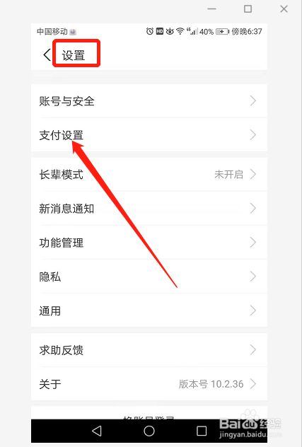Image resolution: width=302 pixels, height=447 pixels.
Task: Open 账号与安全 settings
Action: pyautogui.click(x=149, y=101)
